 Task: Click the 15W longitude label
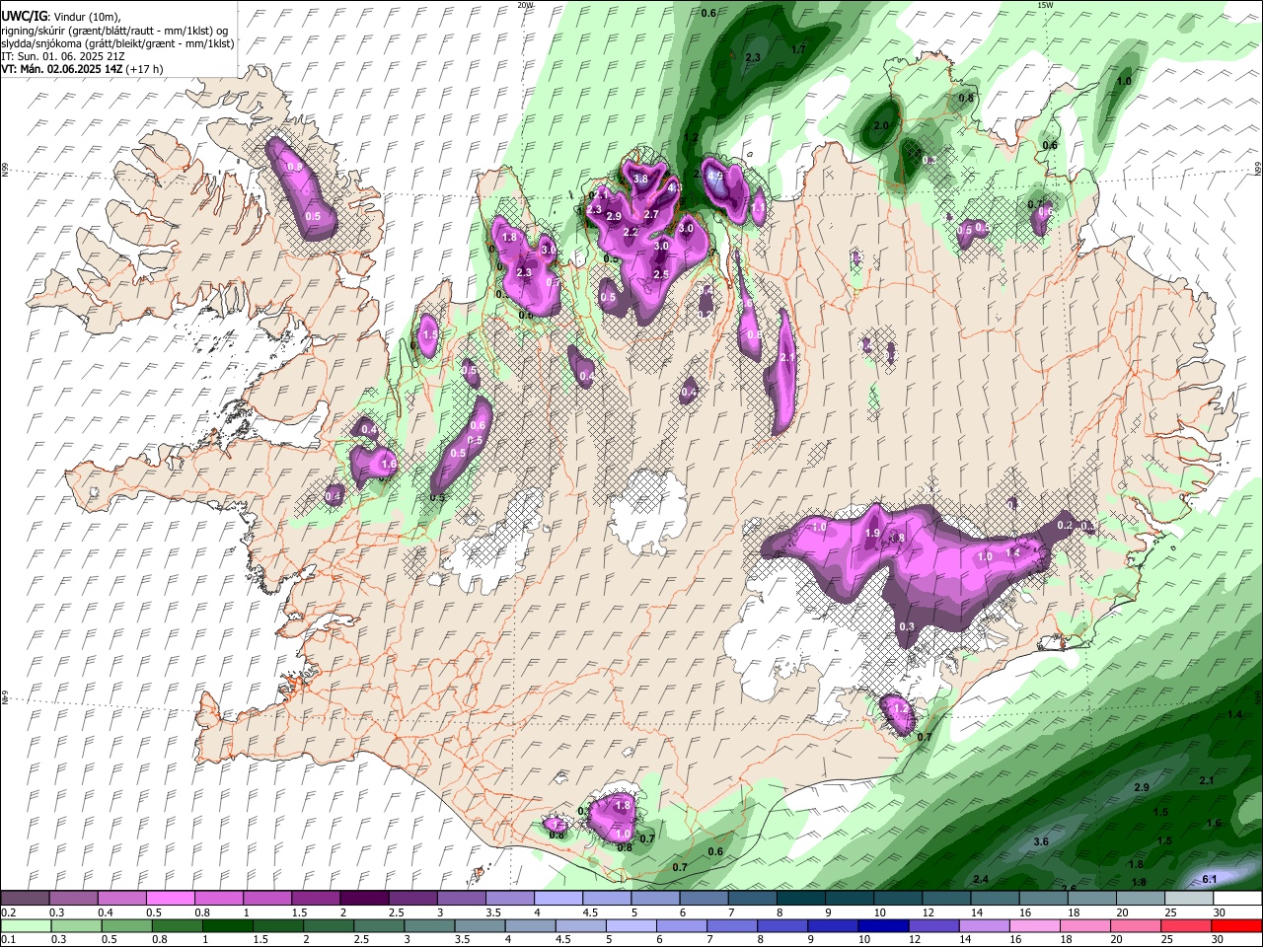pyautogui.click(x=1046, y=4)
